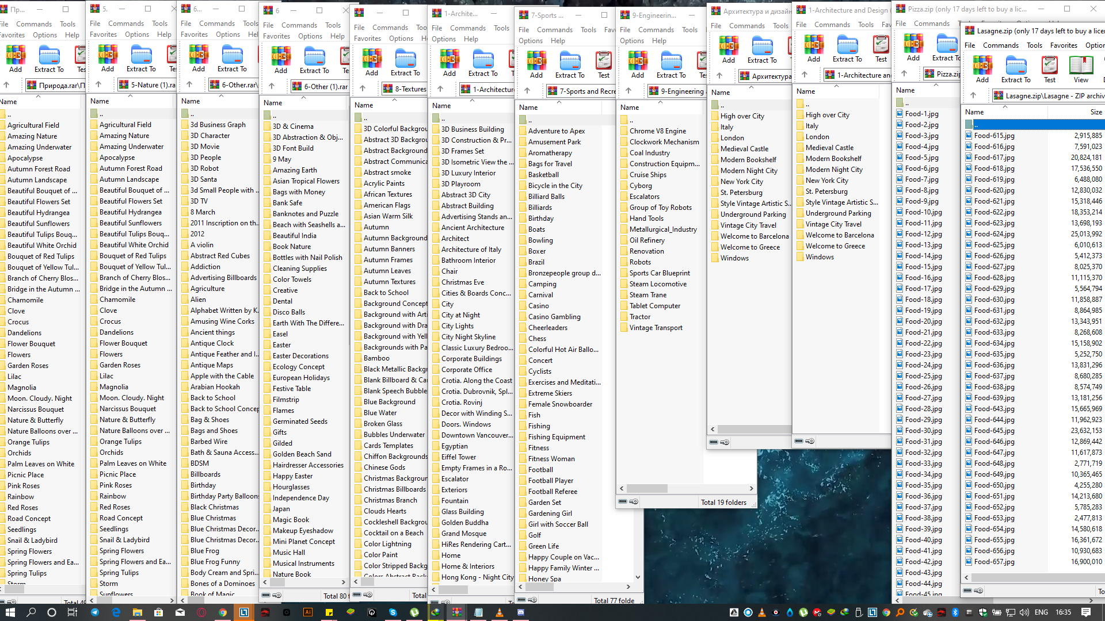Open Favorites menu in Lasagne.zip window
This screenshot has height=621, width=1105.
coord(1064,45)
